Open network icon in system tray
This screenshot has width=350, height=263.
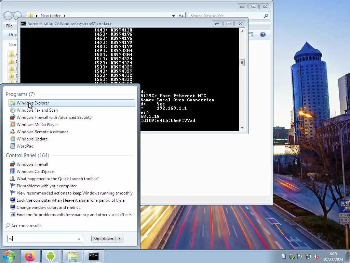pos(308,256)
